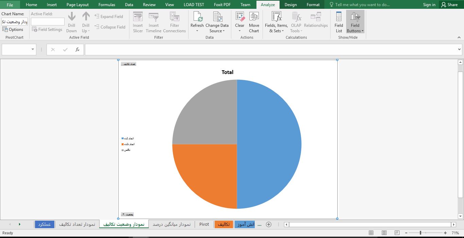Open the Name Box dropdown
This screenshot has height=238, width=464.
(33, 50)
